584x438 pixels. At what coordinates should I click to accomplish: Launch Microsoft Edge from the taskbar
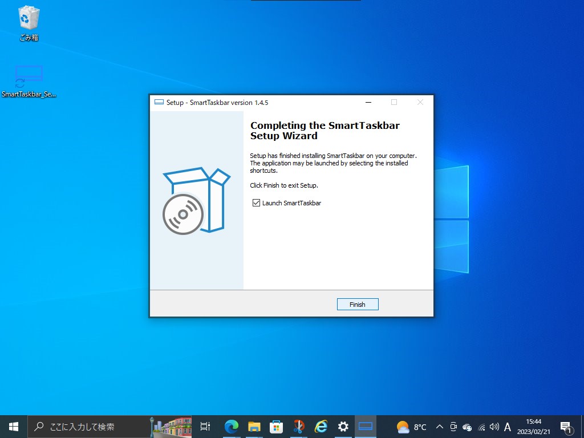tap(231, 426)
